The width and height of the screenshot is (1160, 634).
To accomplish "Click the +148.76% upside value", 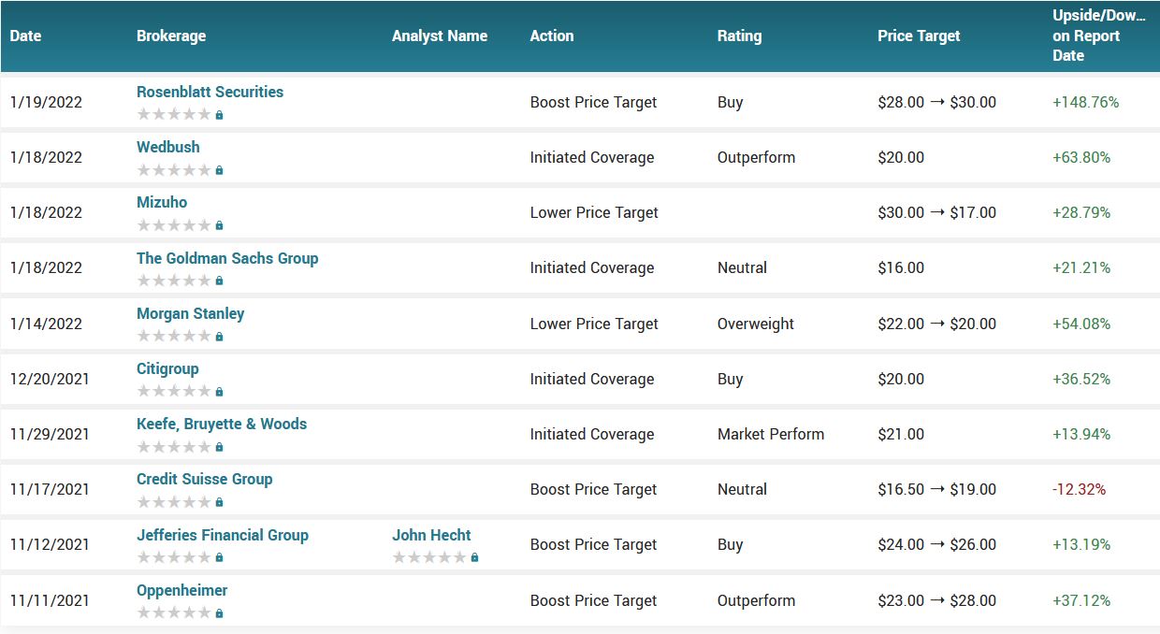I will (x=1086, y=102).
